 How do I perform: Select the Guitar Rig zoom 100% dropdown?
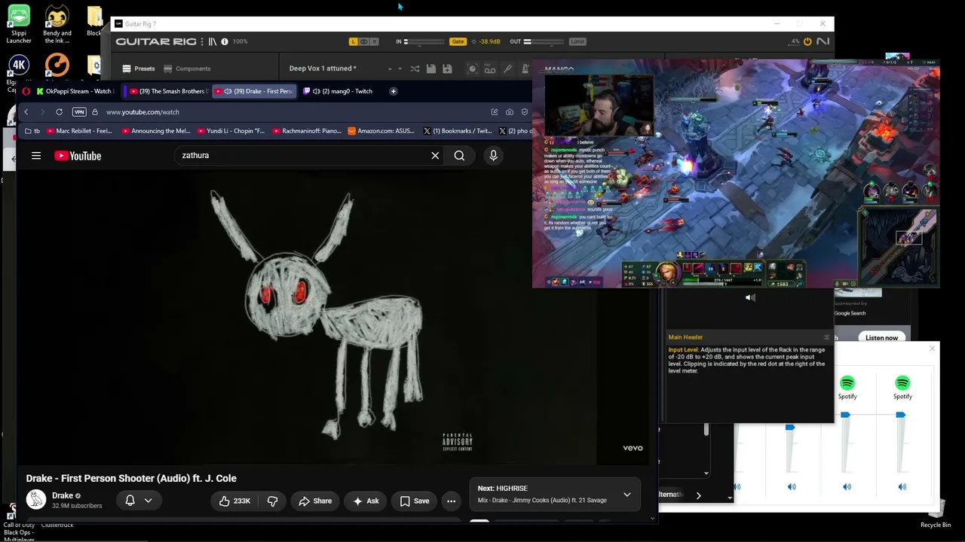pos(240,41)
